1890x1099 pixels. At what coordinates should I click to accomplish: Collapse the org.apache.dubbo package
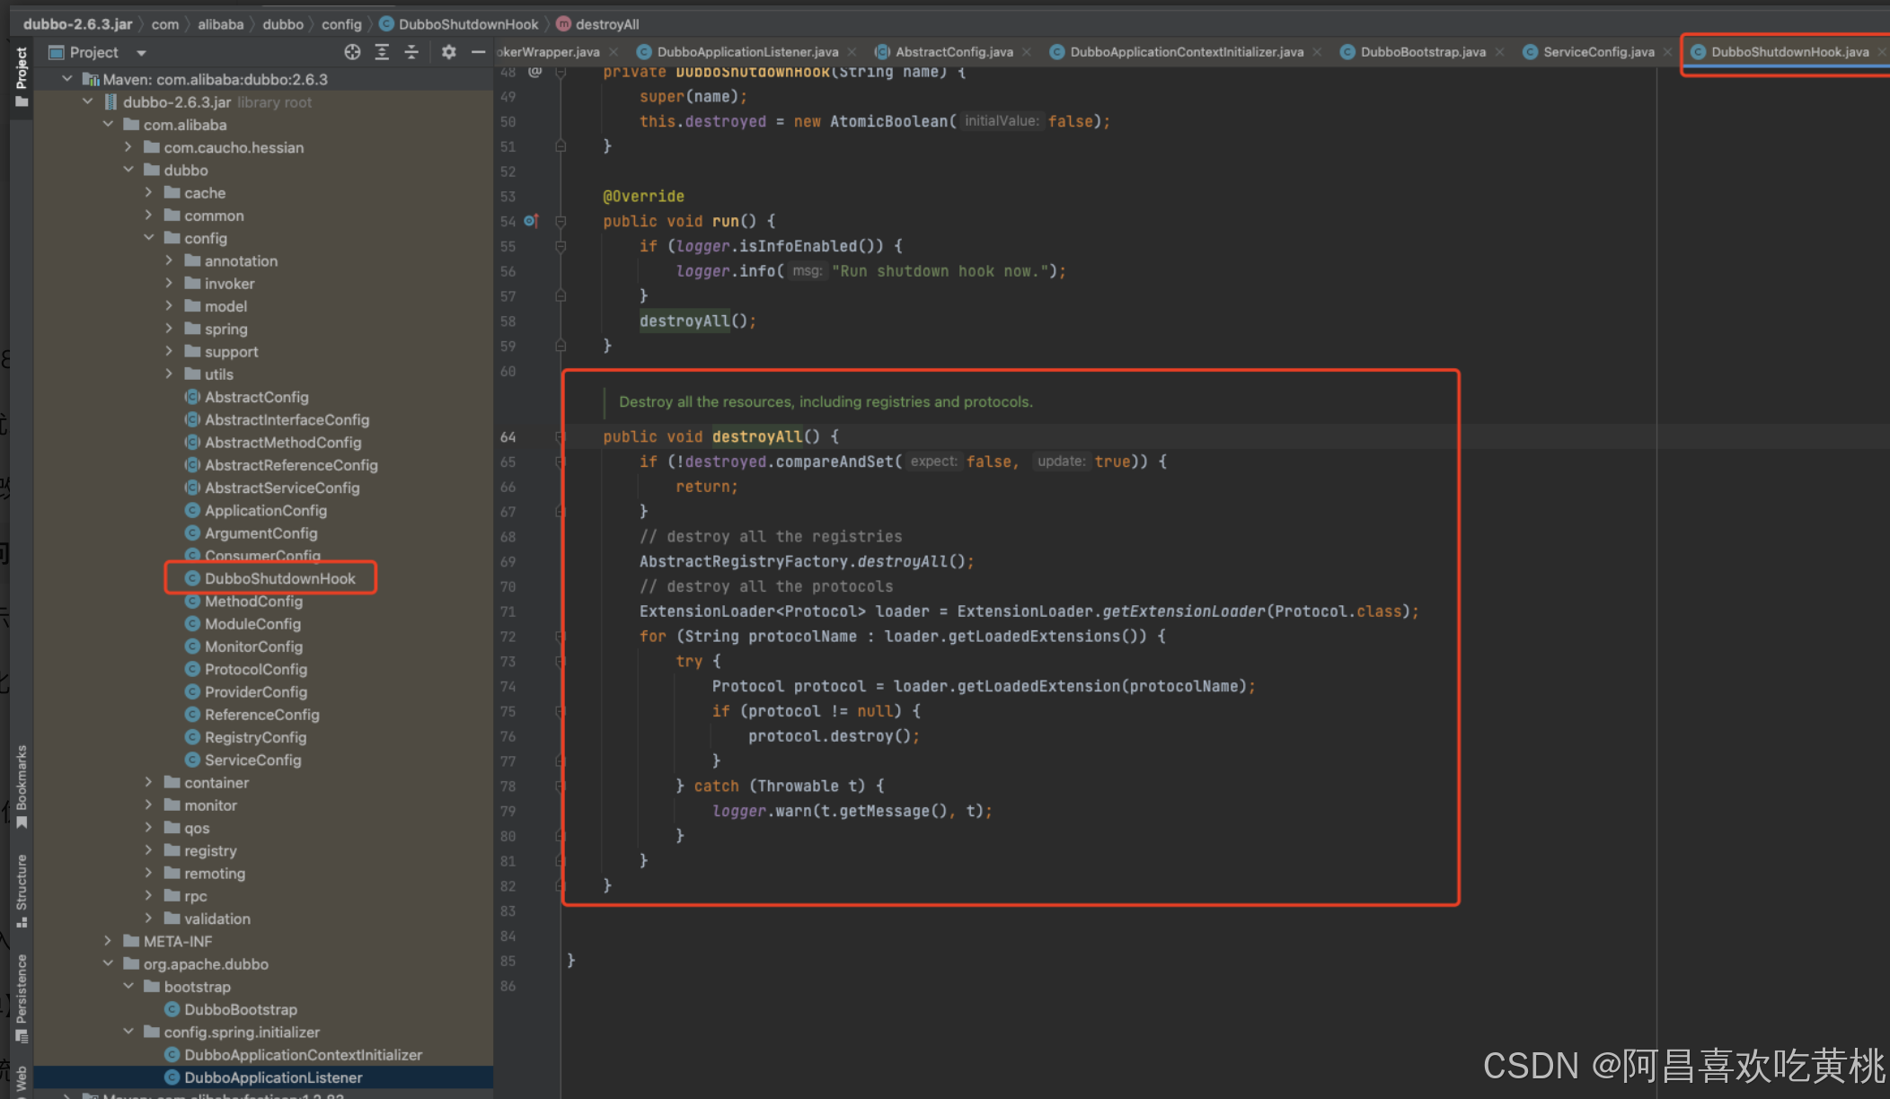click(108, 963)
